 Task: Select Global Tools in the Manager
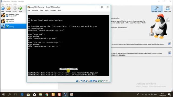167,9
